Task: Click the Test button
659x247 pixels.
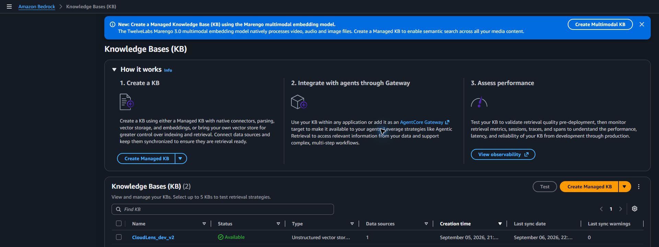Action: 544,187
